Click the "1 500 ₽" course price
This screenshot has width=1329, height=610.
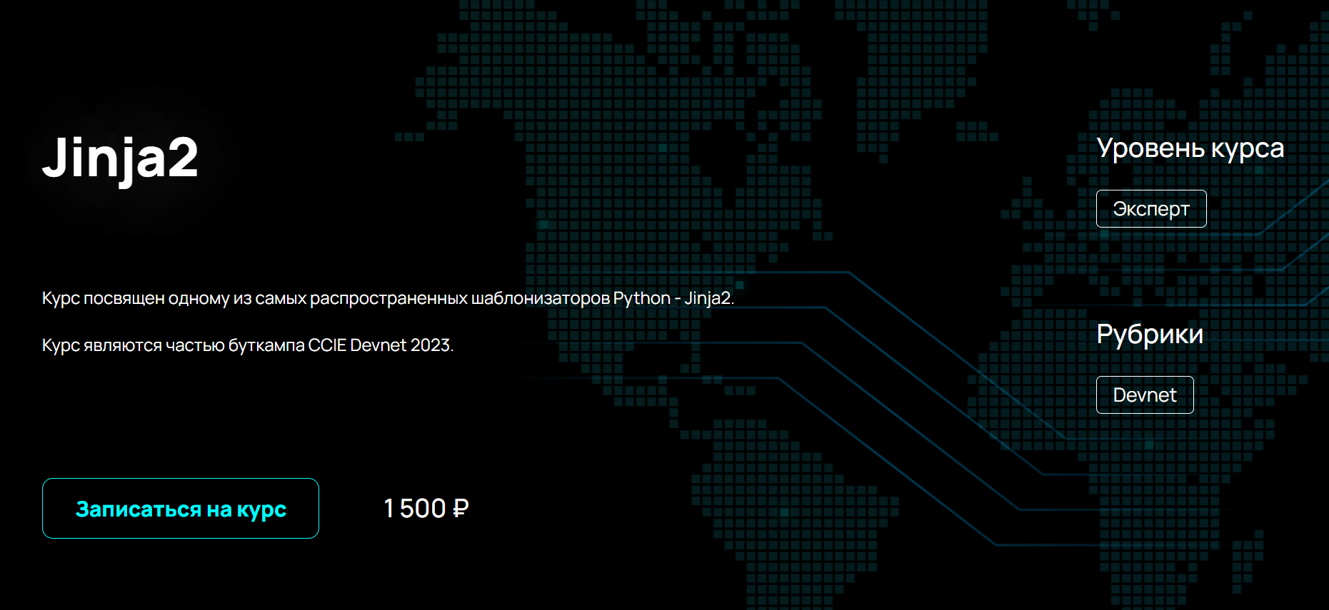[426, 509]
